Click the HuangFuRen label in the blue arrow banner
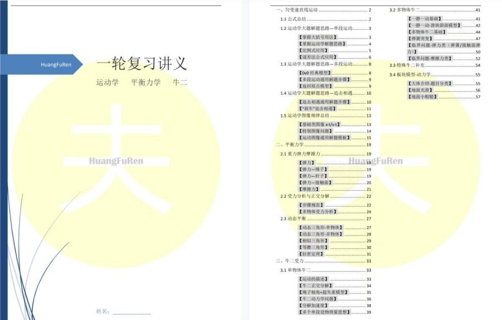This screenshot has width=502, height=320. tap(56, 65)
